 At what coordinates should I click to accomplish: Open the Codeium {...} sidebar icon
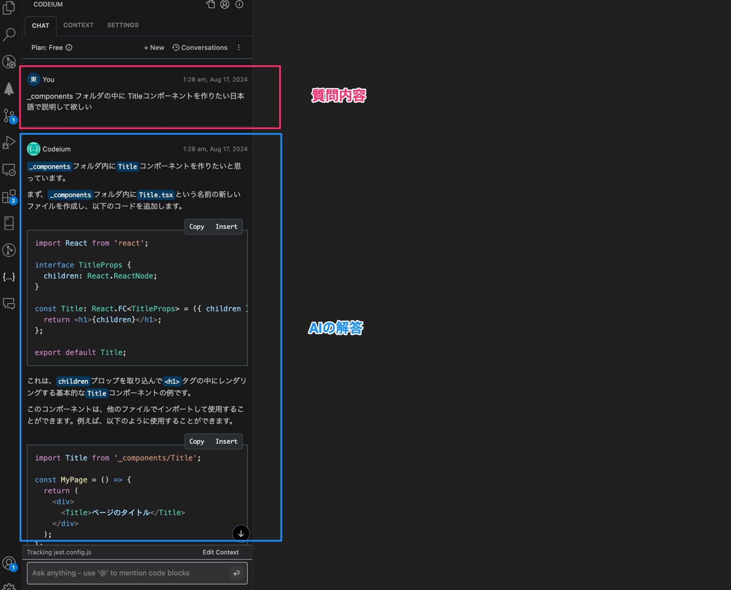coord(9,277)
